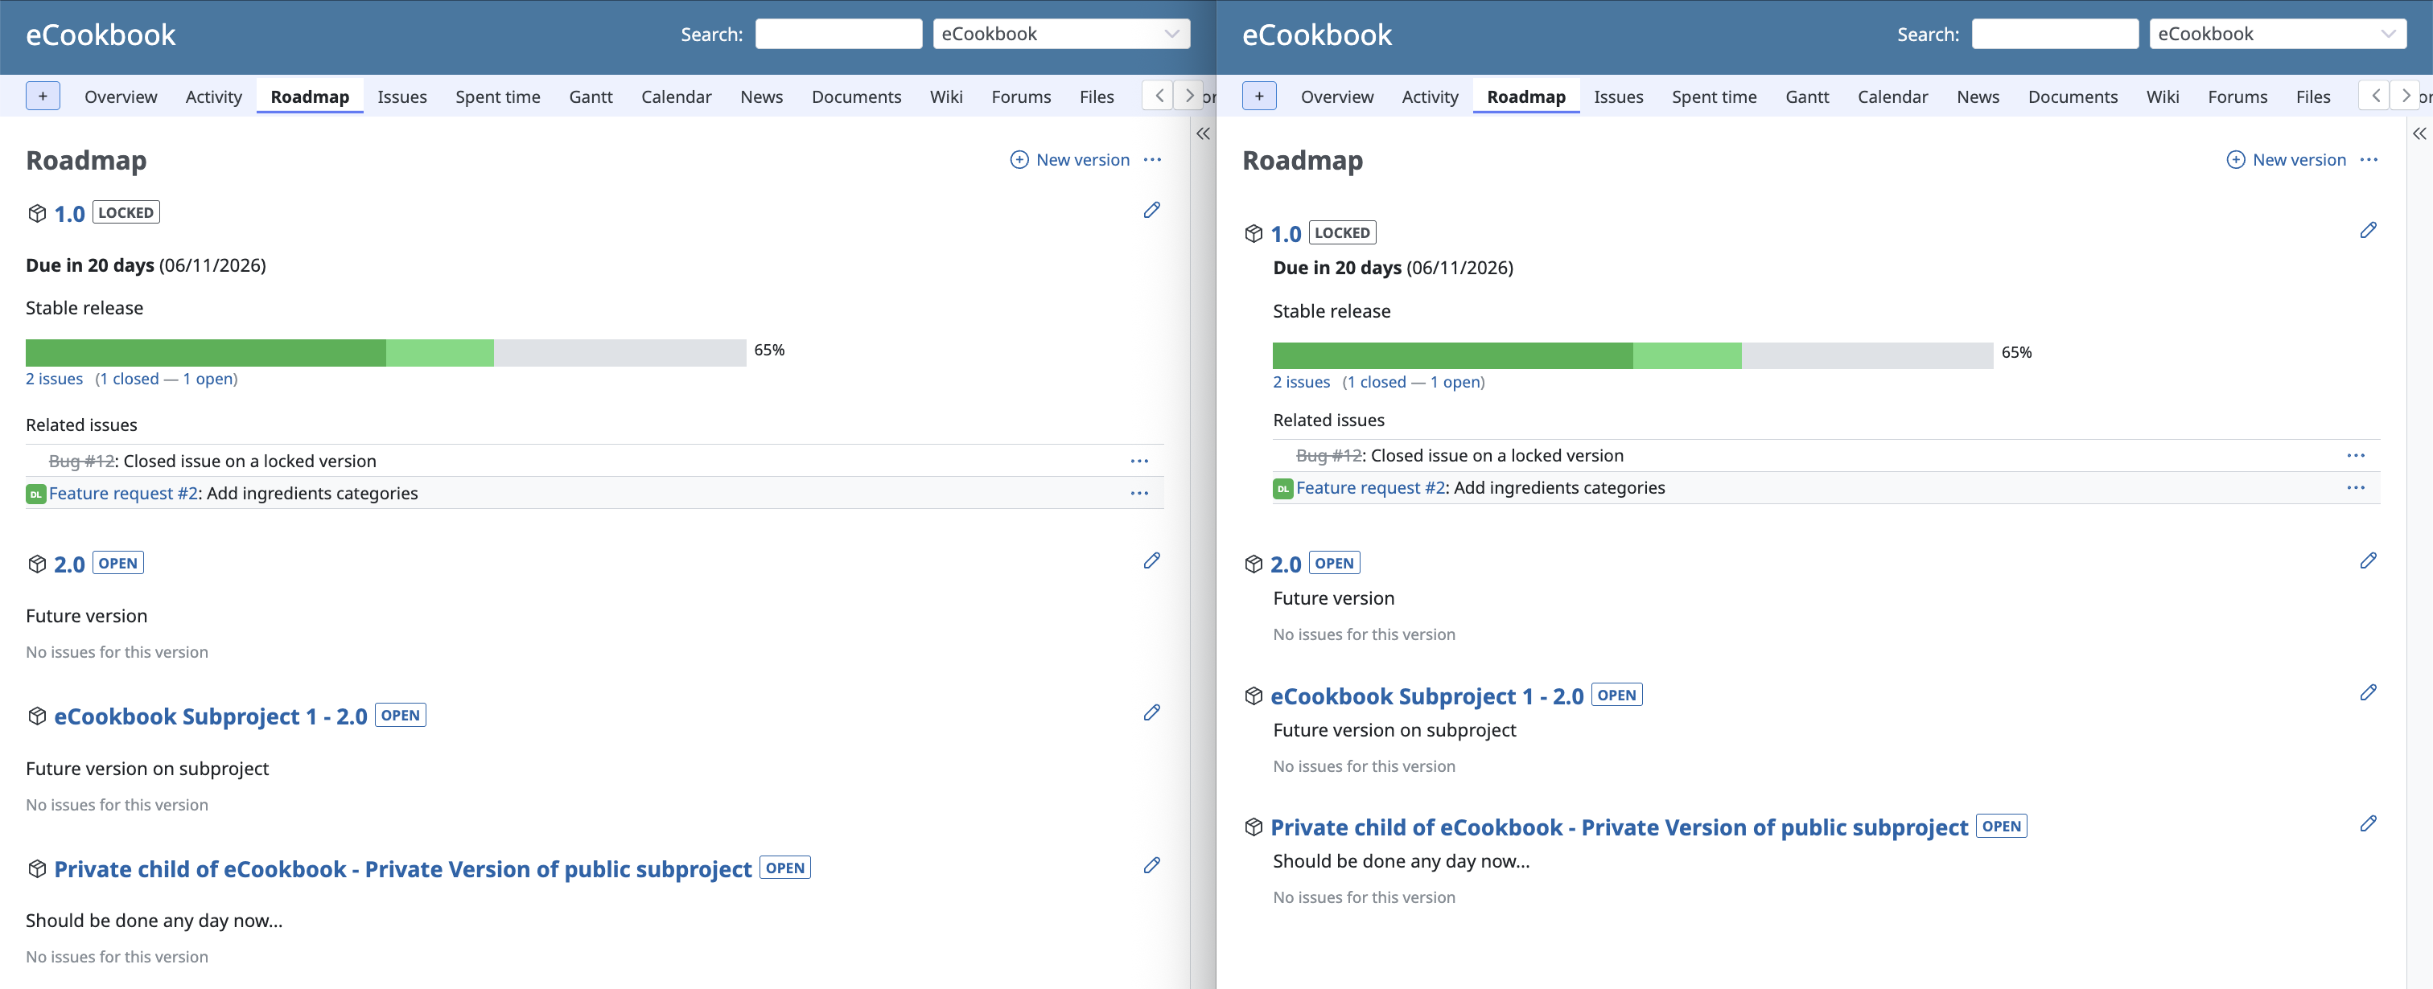Screen dimensions: 2433x989
Task: Click gray remaining progress segment, right window
Action: 1867,355
